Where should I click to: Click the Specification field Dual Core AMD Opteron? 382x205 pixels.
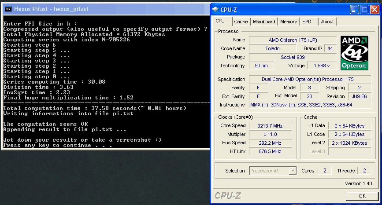(310, 79)
